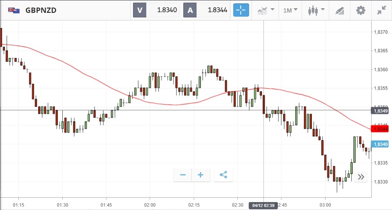Open the chart indicators dropdown
The height and width of the screenshot is (210, 392).
tap(266, 10)
